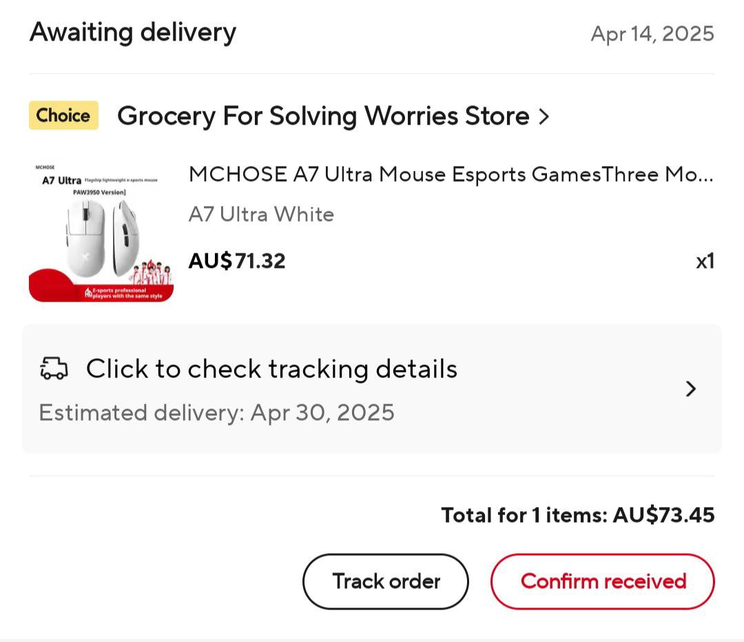This screenshot has width=744, height=642.
Task: Click the Estimated delivery Apr 30 text
Action: click(x=217, y=413)
